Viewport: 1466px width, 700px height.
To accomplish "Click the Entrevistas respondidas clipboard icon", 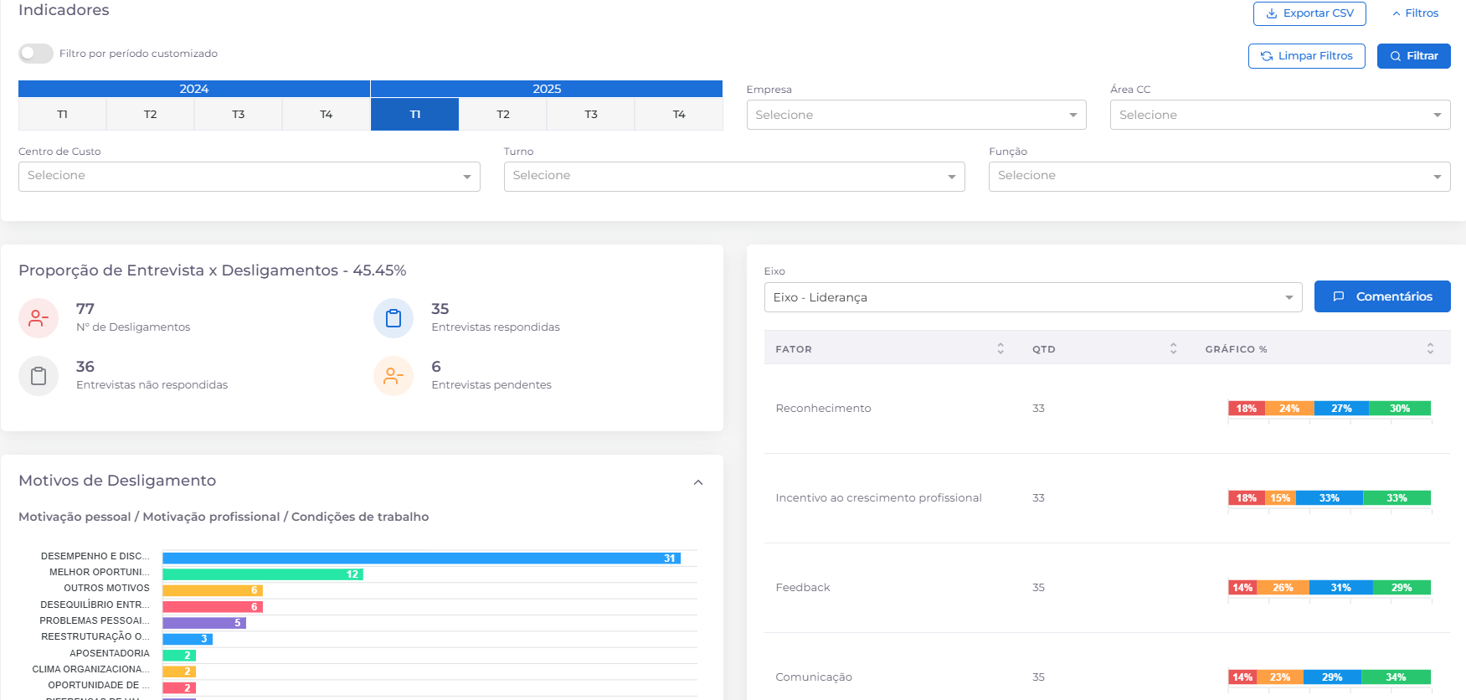I will (394, 318).
